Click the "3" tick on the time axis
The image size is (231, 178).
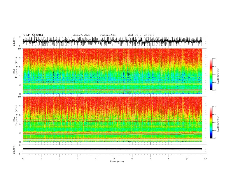point(78,159)
